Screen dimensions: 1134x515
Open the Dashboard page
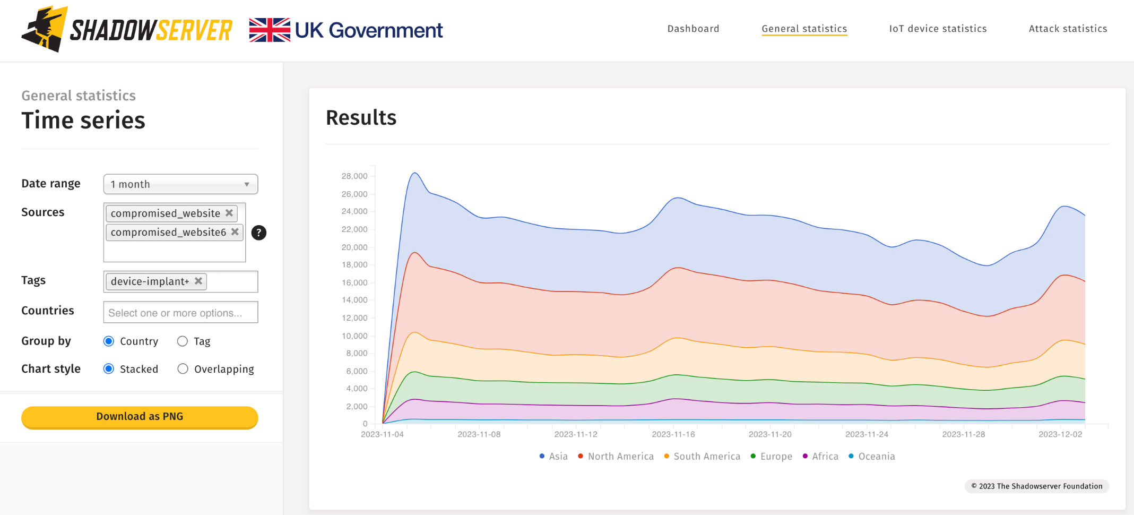pos(693,29)
